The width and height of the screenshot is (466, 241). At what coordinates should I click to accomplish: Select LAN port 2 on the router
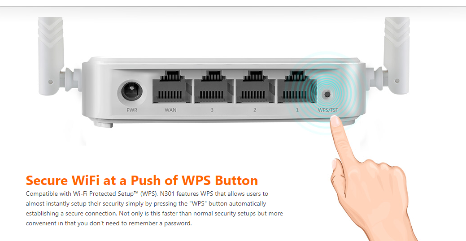click(x=255, y=87)
